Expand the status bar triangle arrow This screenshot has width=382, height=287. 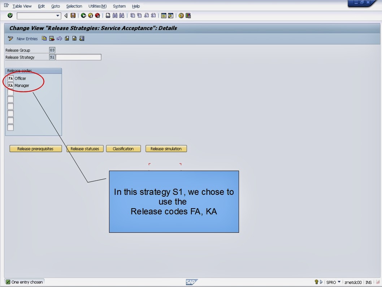coord(321,282)
